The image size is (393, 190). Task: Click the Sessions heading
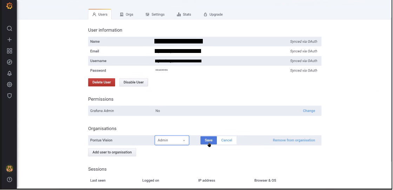[97, 169]
